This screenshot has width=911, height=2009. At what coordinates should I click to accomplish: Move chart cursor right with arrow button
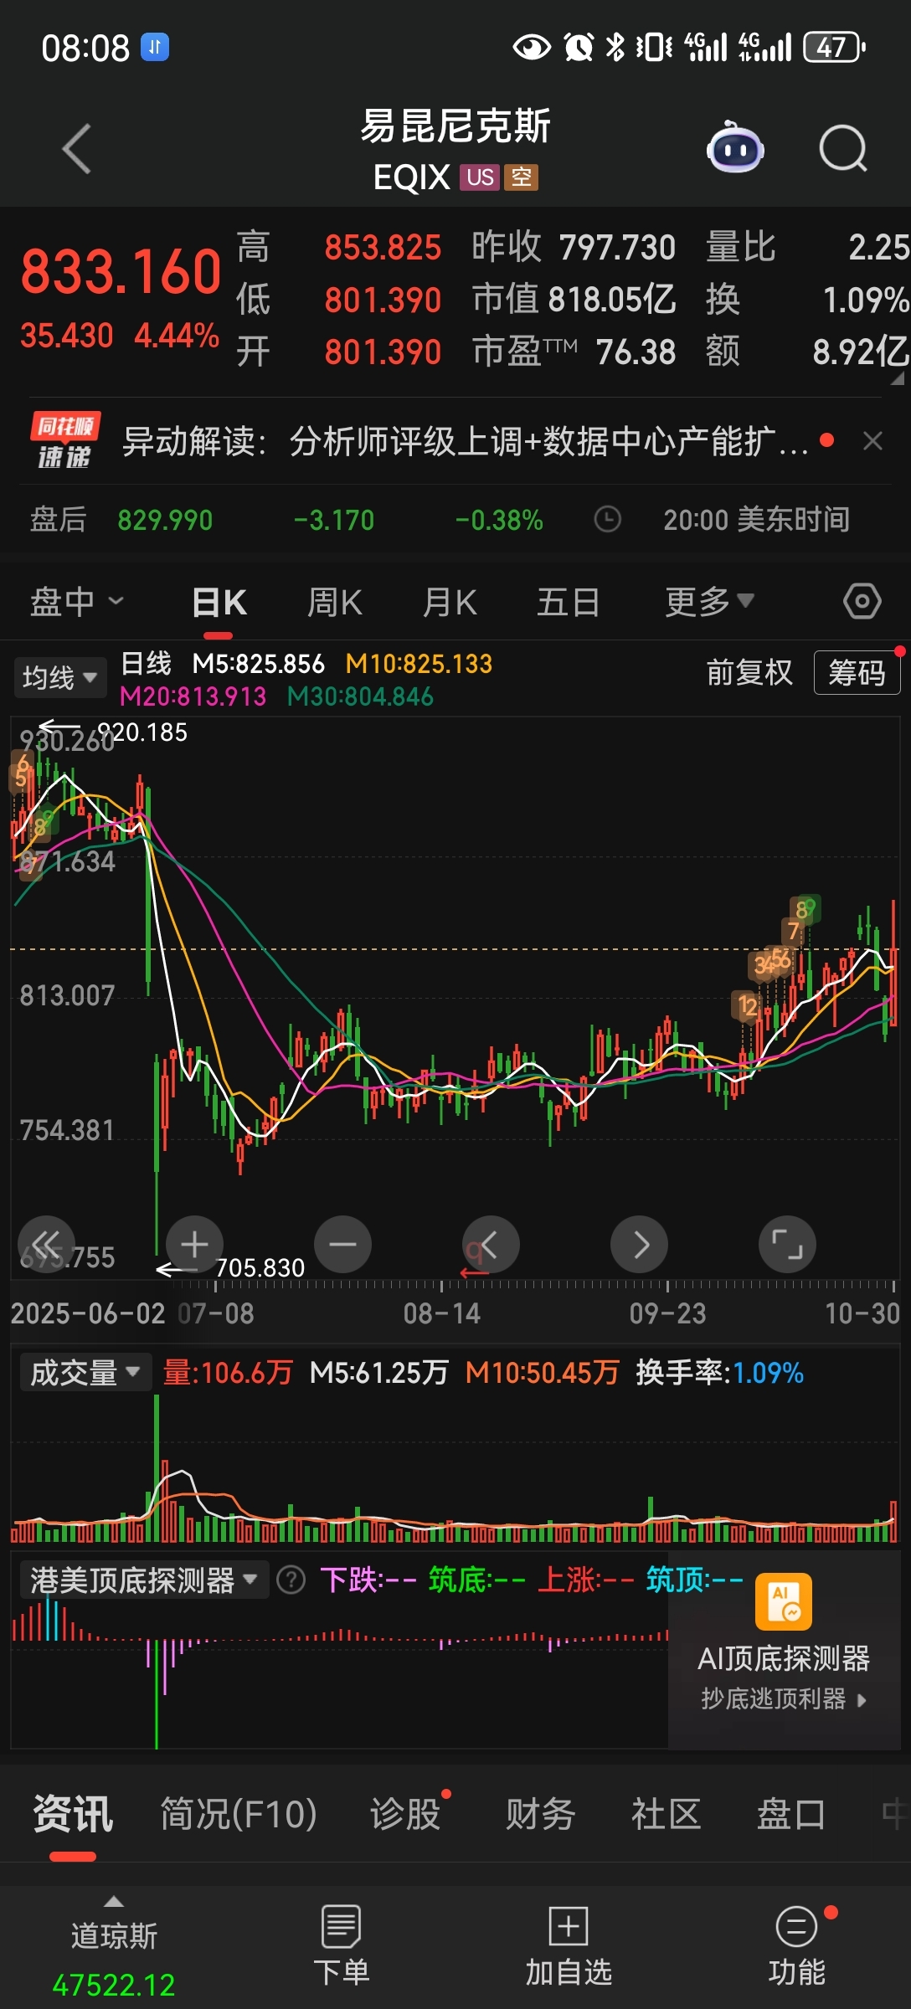(x=639, y=1244)
